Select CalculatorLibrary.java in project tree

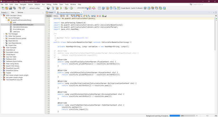pos(20,27)
